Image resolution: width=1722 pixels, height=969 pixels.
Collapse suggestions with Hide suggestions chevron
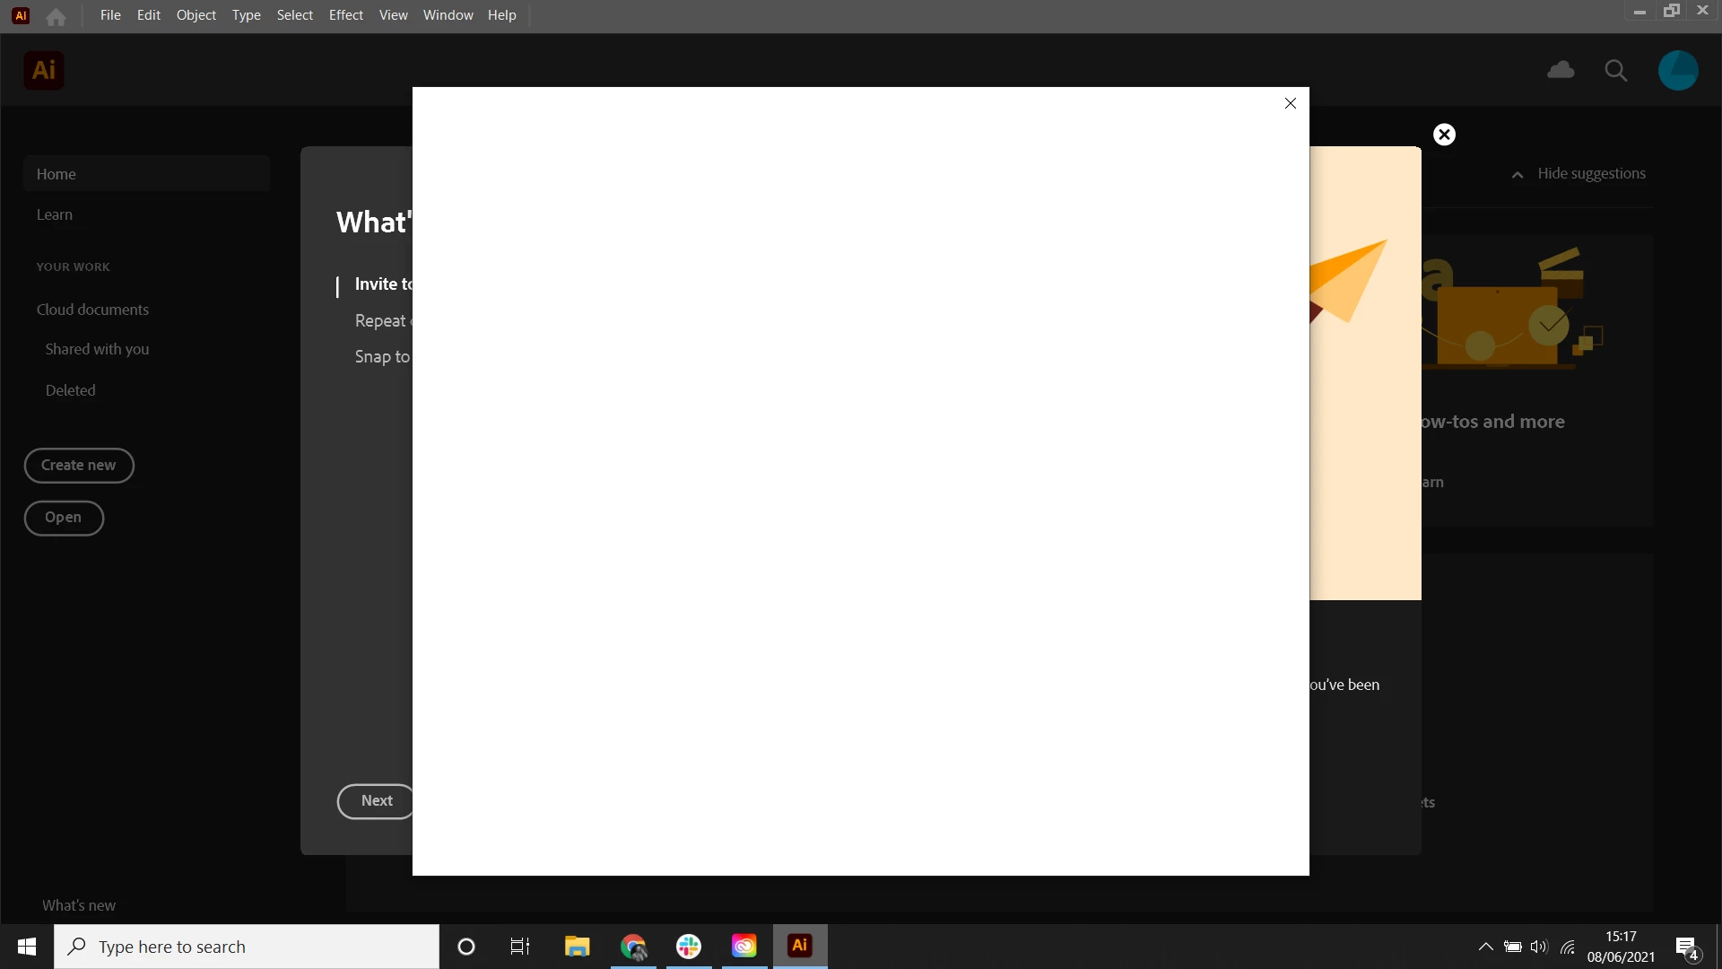click(x=1518, y=175)
